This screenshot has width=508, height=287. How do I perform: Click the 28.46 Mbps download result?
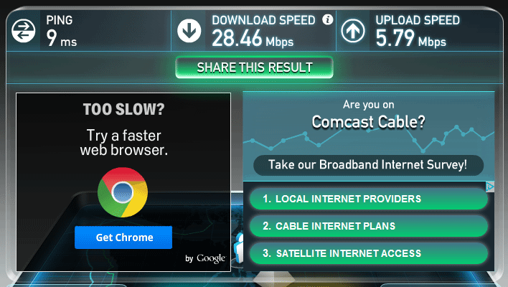pyautogui.click(x=253, y=39)
